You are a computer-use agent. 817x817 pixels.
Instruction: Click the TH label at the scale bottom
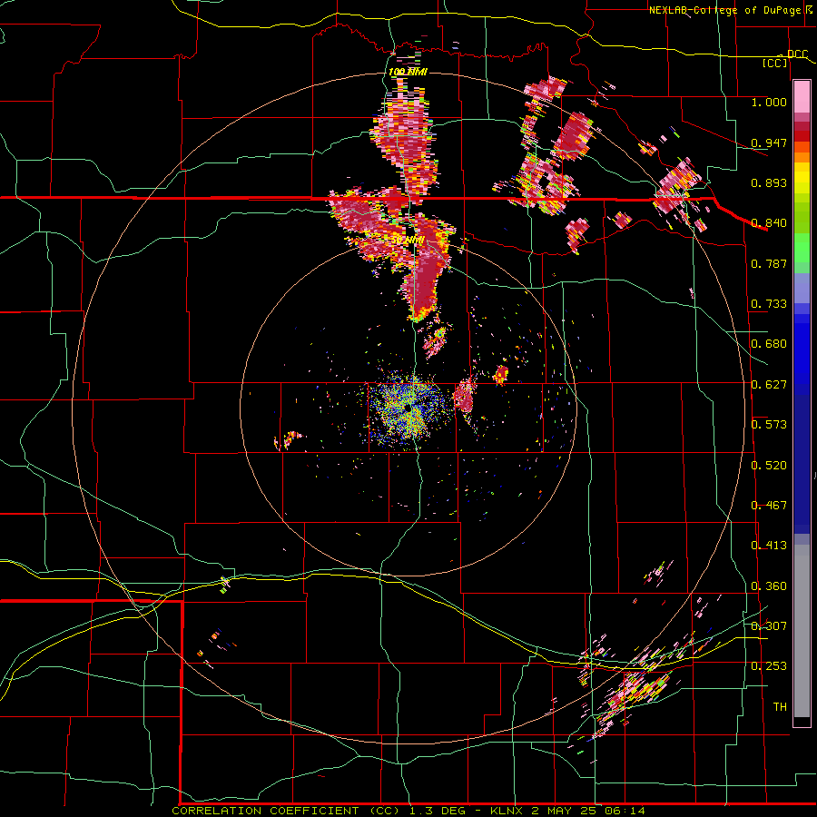[780, 707]
